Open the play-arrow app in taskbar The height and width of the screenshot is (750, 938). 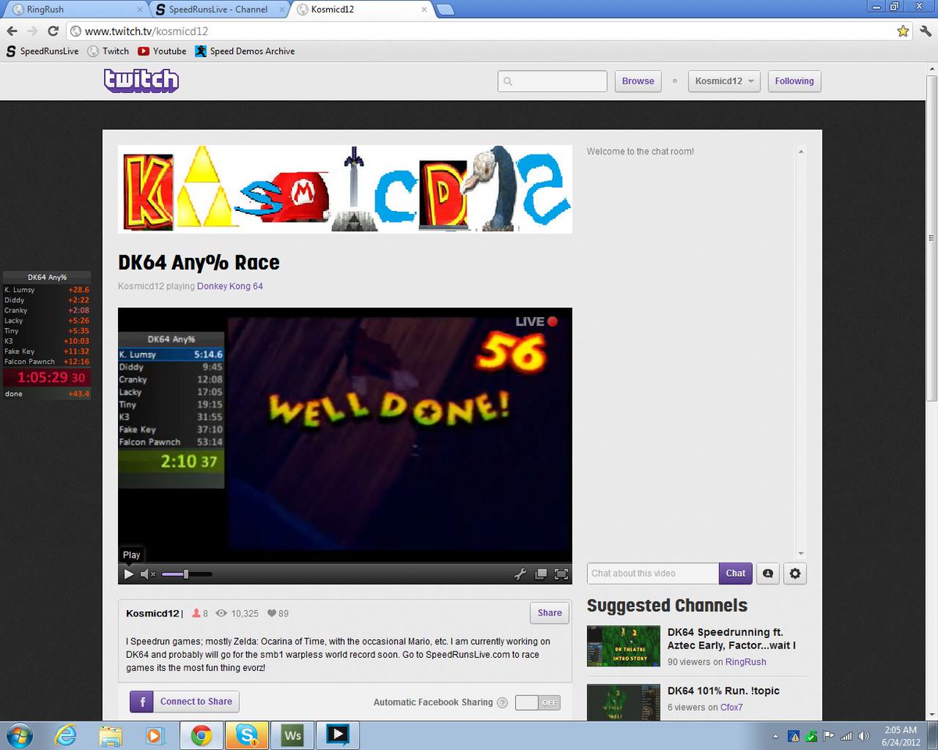tap(338, 736)
